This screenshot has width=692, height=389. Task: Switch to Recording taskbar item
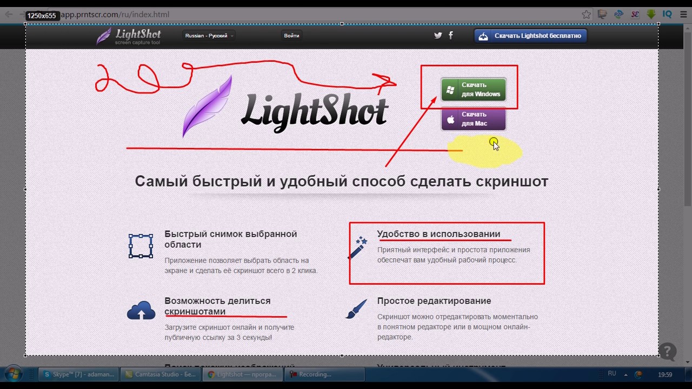[324, 374]
